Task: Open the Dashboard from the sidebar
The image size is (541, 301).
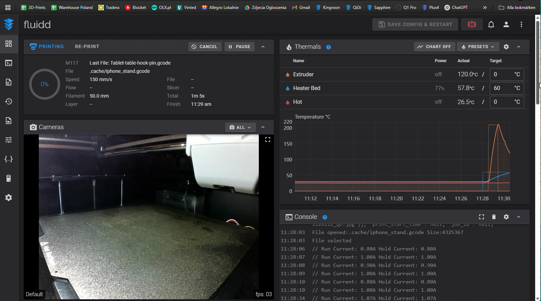Action: 9,44
